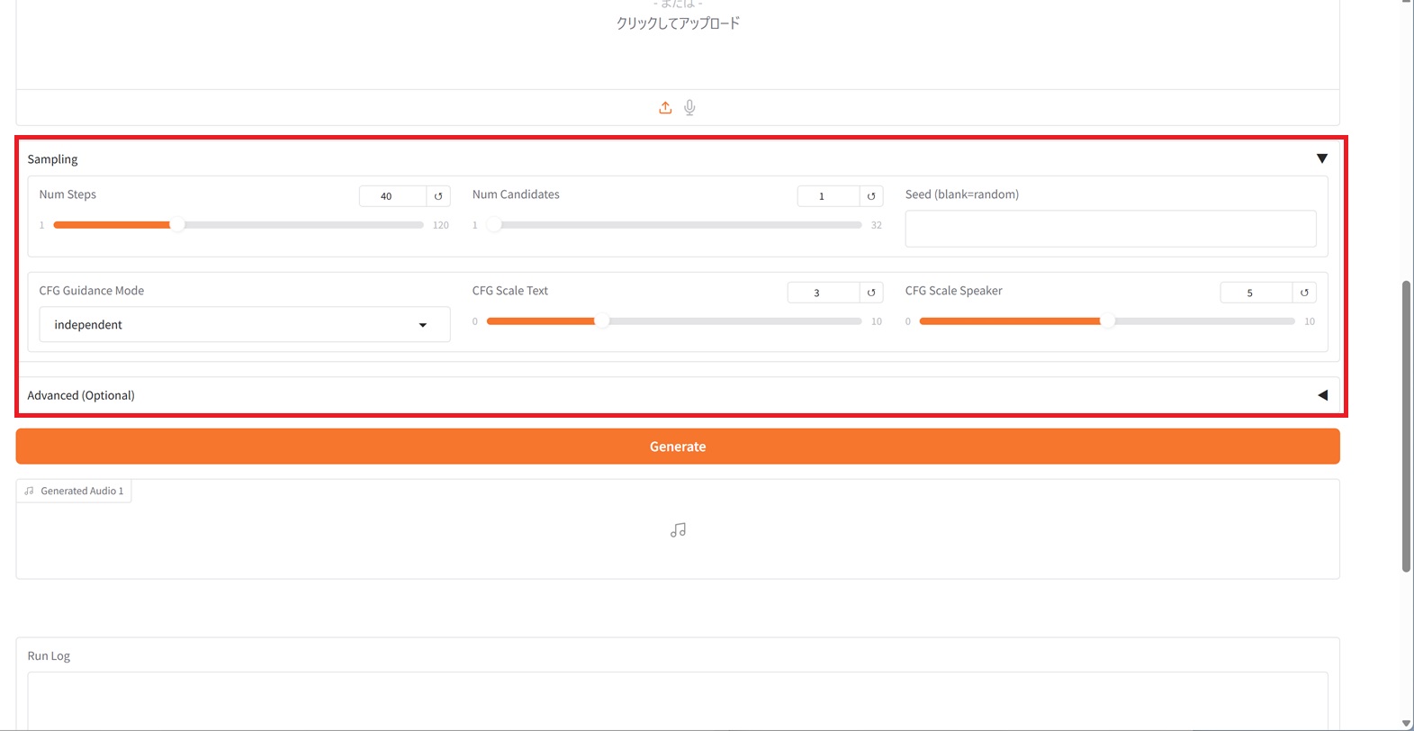Viewport: 1414px width, 731px height.
Task: Reset CFG Scale Speaker value
Action: pos(1304,293)
